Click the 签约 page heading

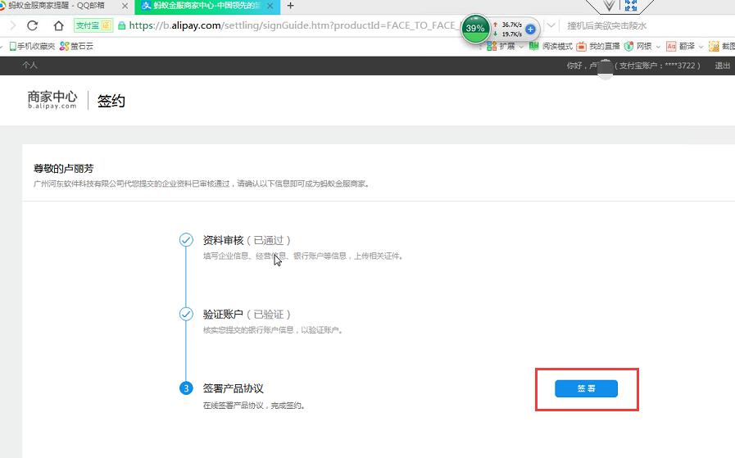click(x=111, y=101)
